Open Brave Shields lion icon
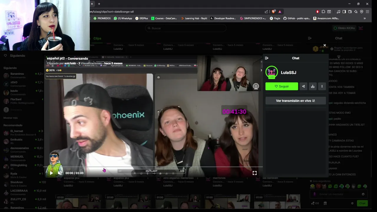 274,11
